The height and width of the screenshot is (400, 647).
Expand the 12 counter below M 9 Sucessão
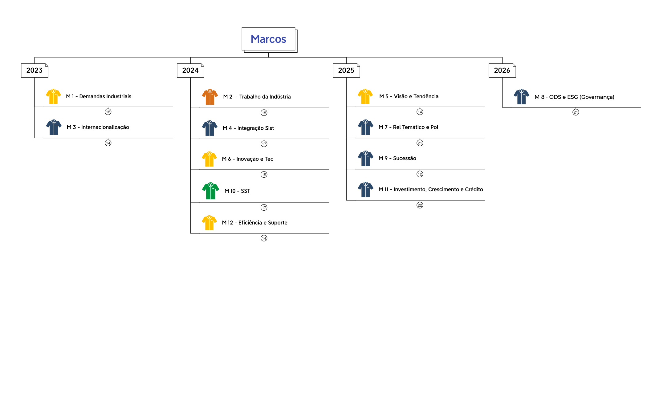pos(420,174)
